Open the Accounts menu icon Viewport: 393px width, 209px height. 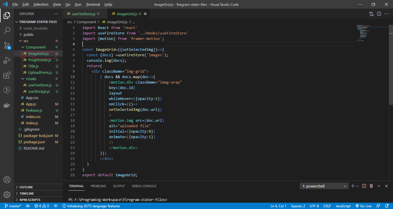pyautogui.click(x=7, y=180)
